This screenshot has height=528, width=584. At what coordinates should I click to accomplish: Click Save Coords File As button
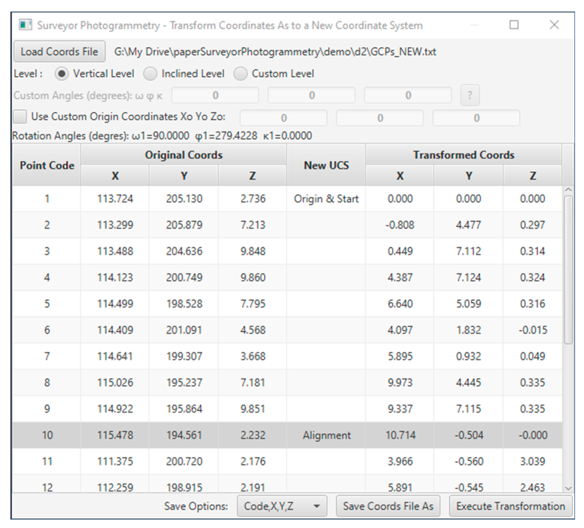(388, 506)
